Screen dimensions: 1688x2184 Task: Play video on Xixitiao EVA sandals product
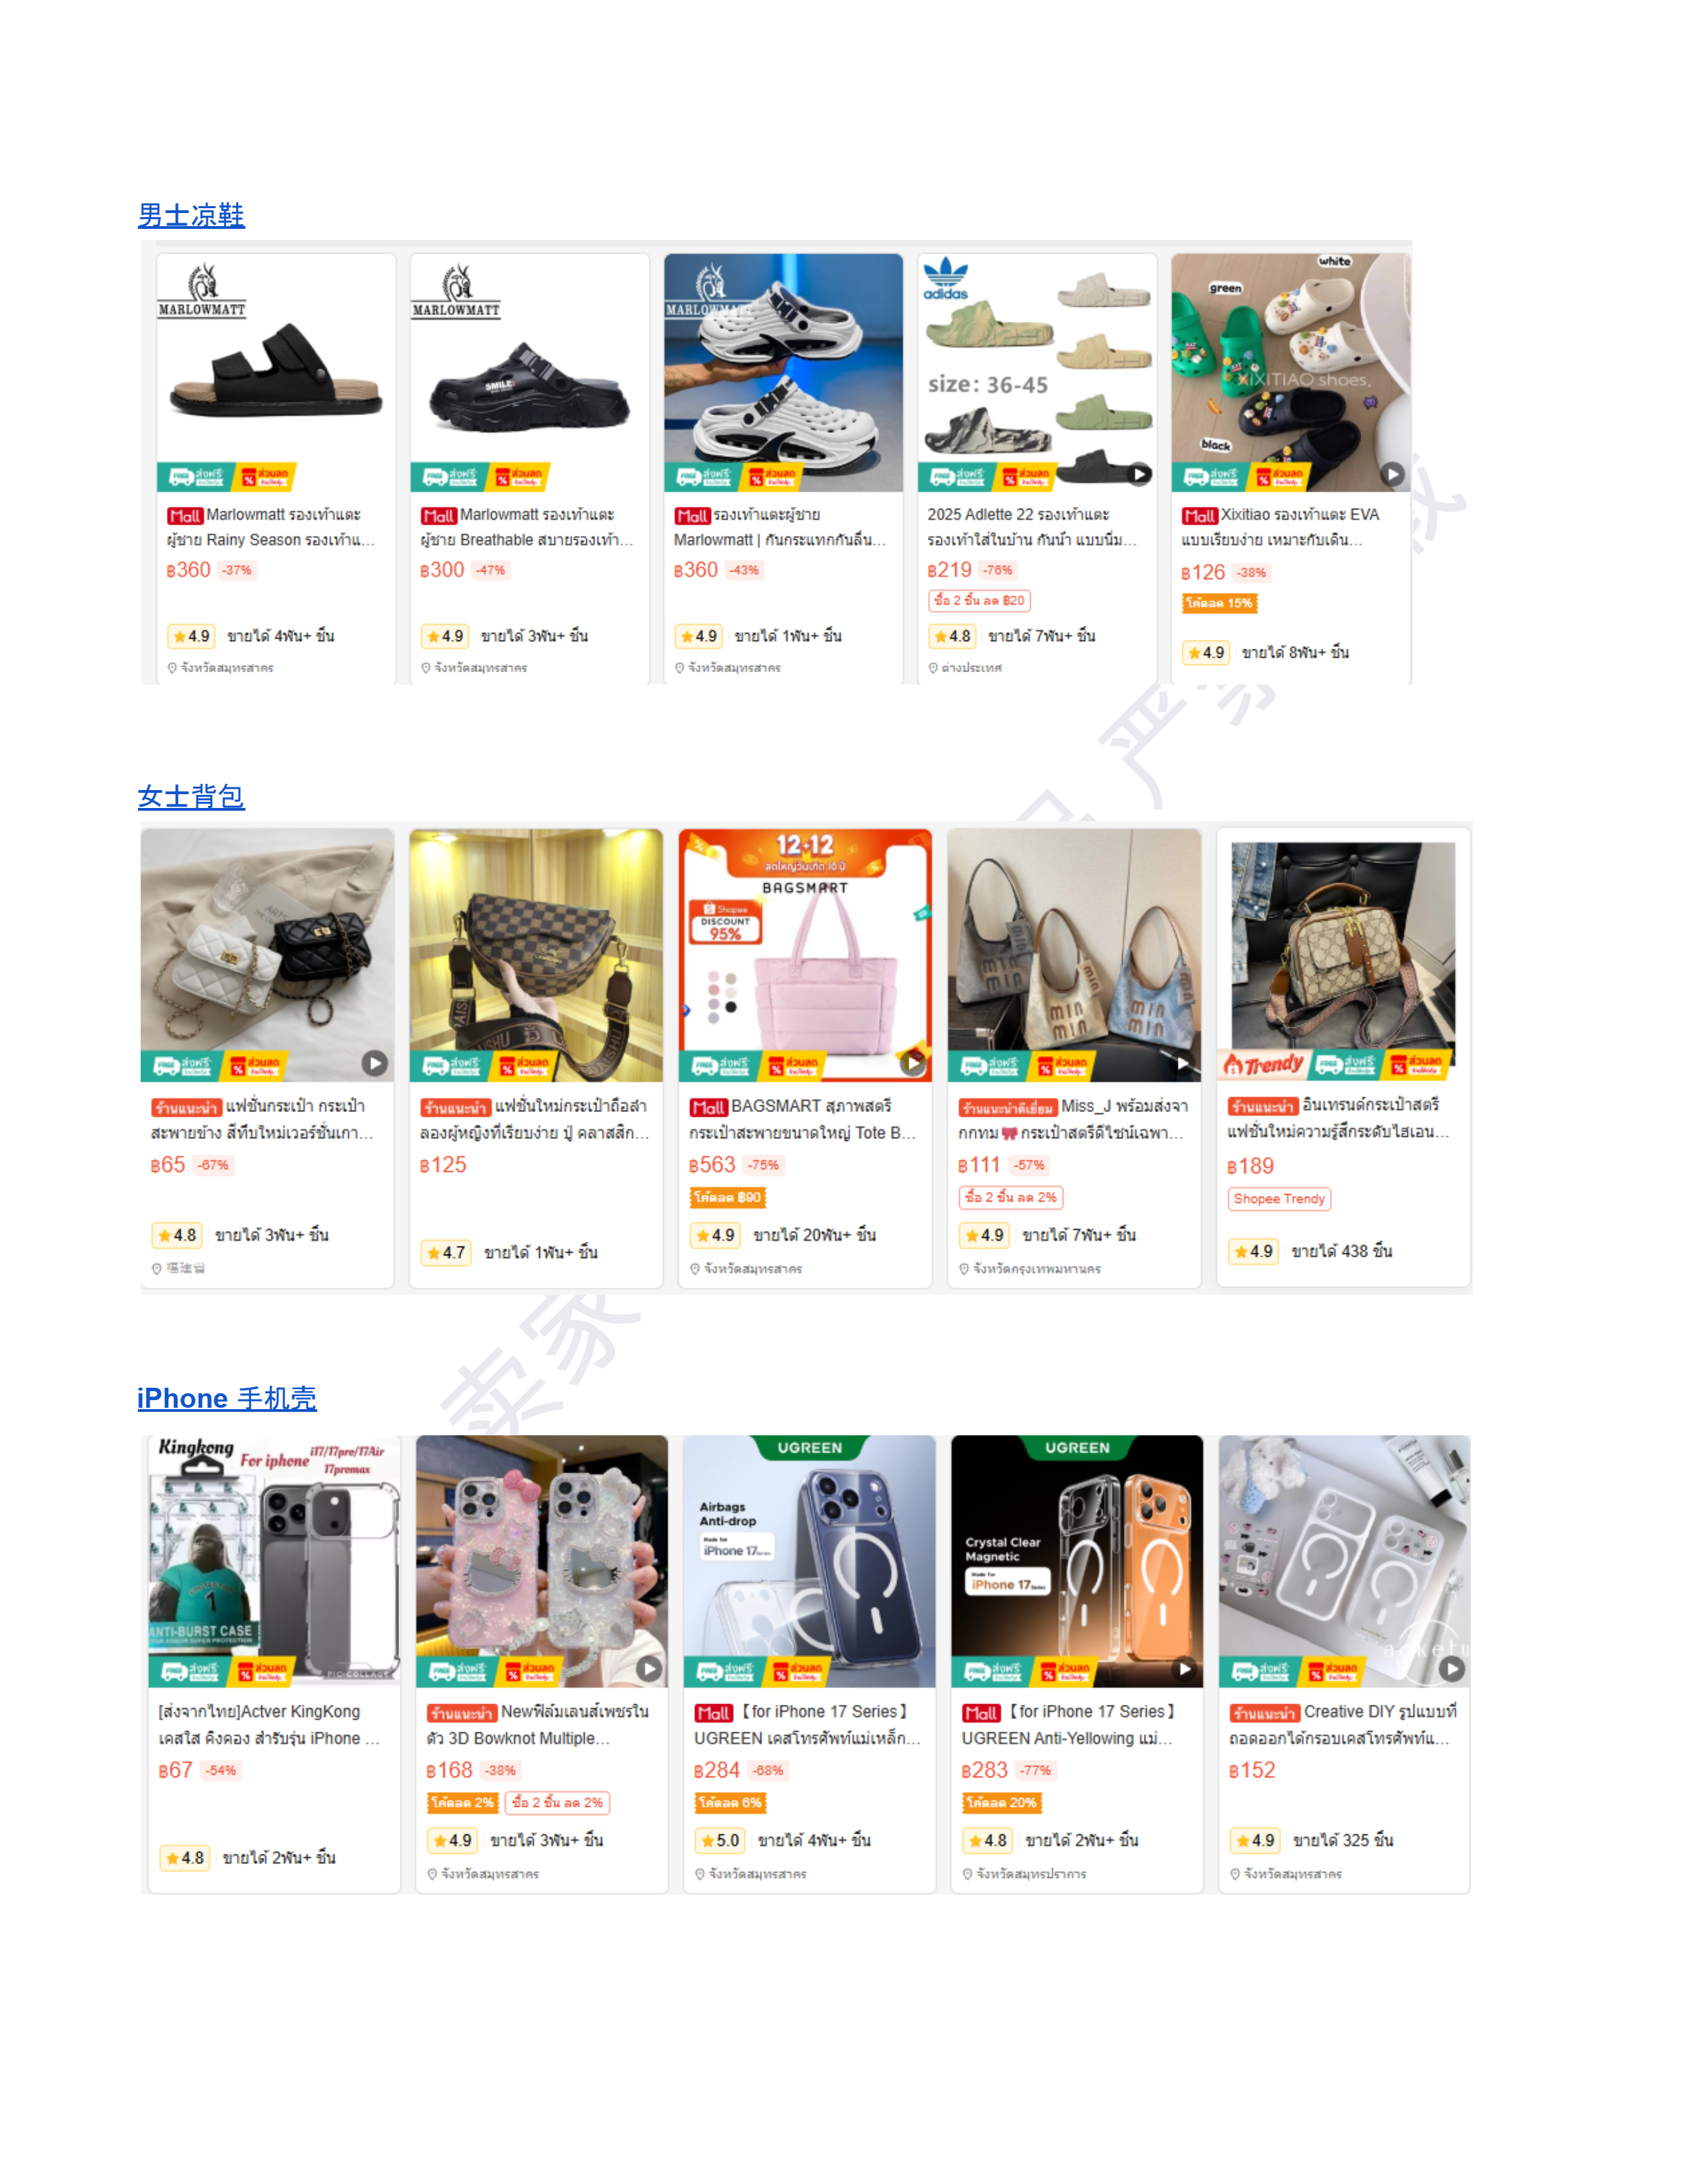click(1393, 474)
